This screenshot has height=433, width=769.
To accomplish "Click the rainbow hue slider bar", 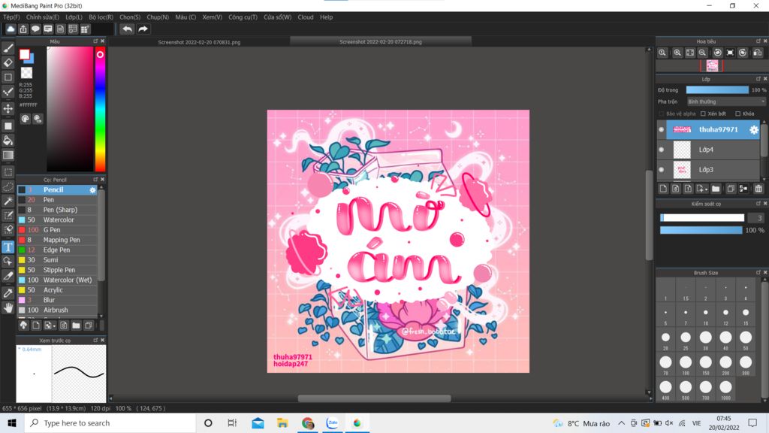I will click(100, 110).
